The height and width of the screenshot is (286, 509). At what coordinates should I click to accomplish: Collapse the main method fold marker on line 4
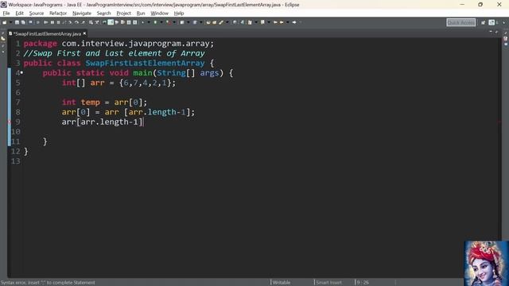pos(21,72)
